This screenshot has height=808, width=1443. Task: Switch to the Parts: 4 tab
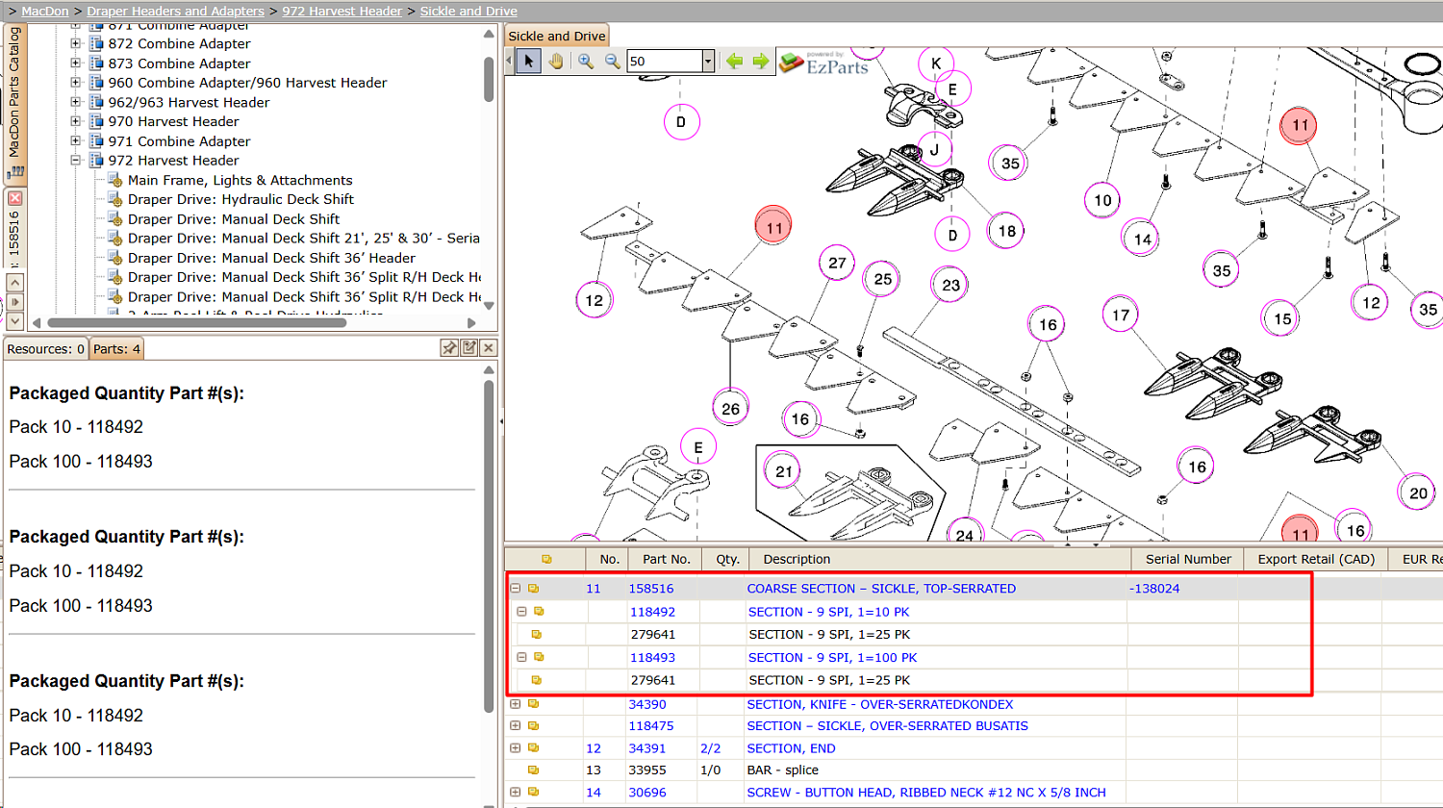116,349
